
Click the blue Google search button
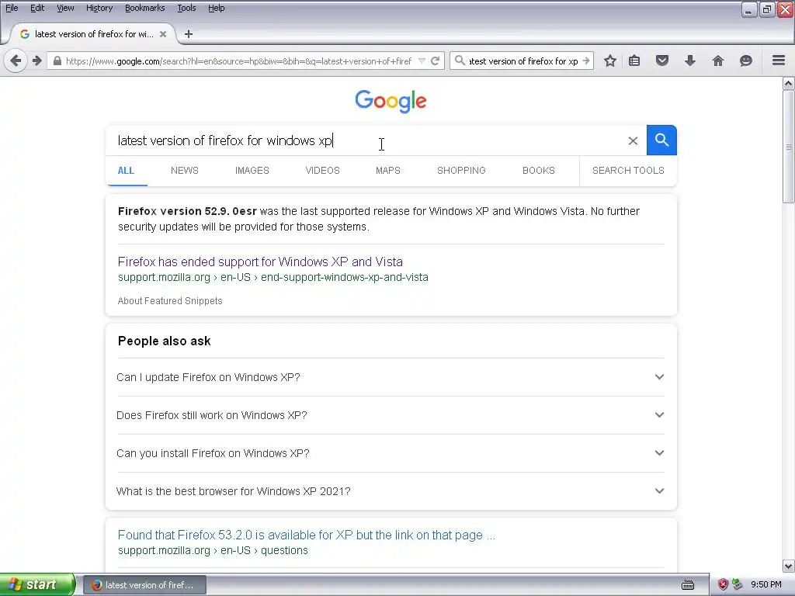(661, 140)
